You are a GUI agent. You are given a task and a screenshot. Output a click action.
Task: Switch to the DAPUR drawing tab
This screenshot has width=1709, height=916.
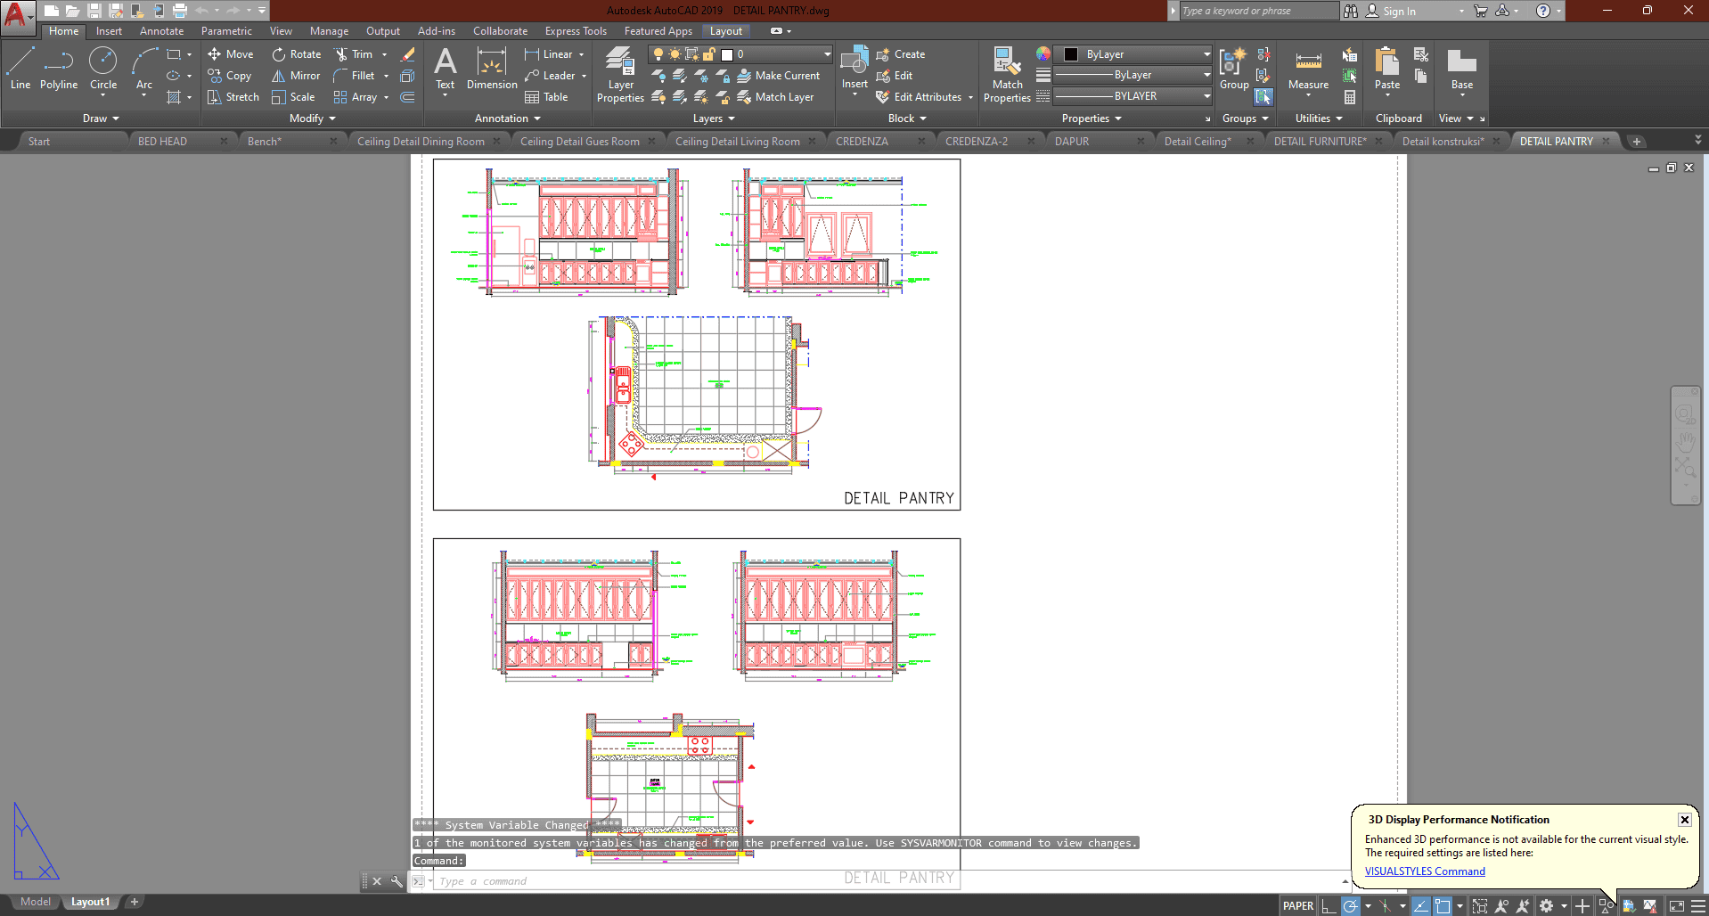1072,142
